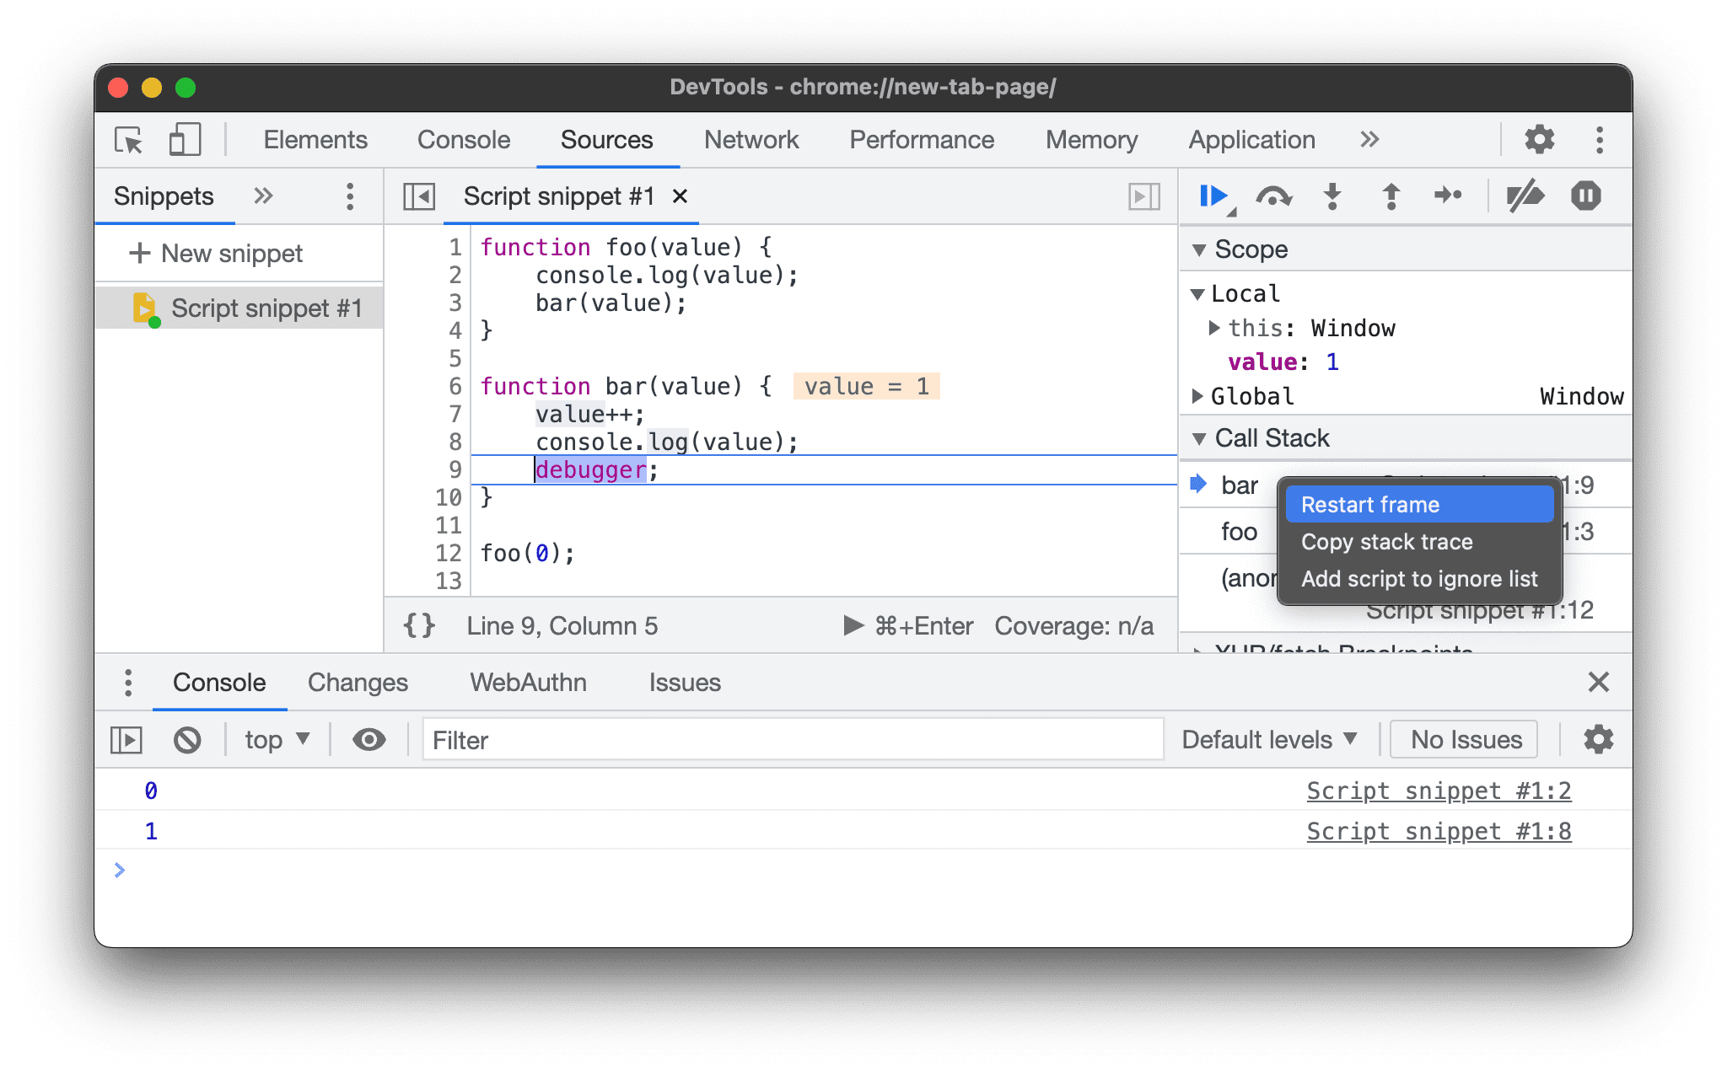Image resolution: width=1727 pixels, height=1072 pixels.
Task: Click the Step into next function call icon
Action: point(1334,197)
